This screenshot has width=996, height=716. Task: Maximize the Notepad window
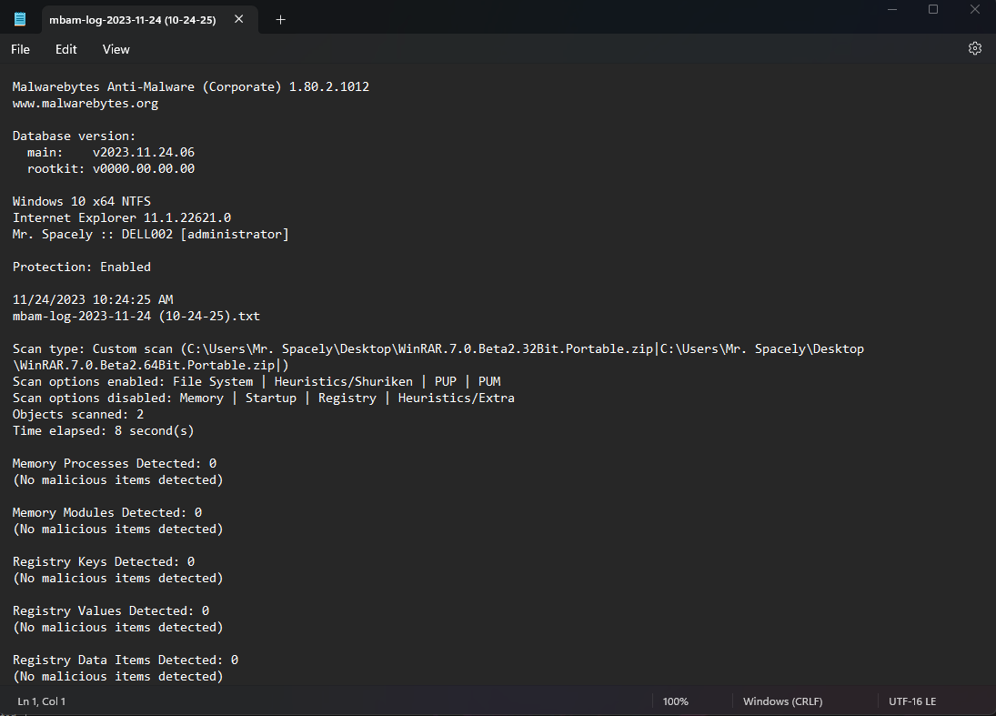[x=933, y=9]
